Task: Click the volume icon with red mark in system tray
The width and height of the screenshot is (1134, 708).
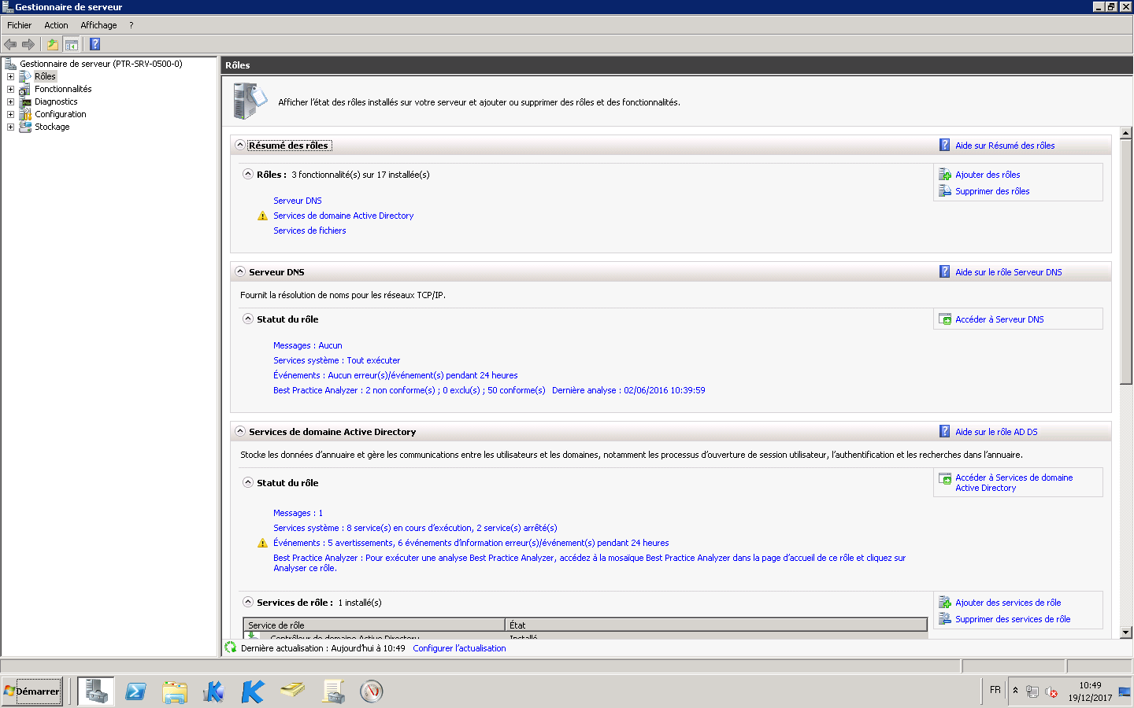Action: click(x=1051, y=691)
